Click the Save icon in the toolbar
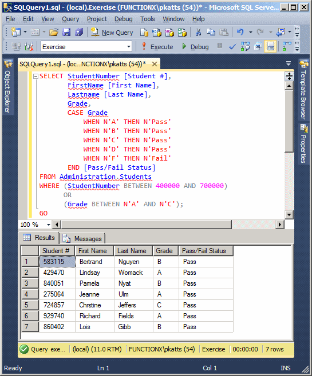Screen dimensions: 312x376 point(66,32)
